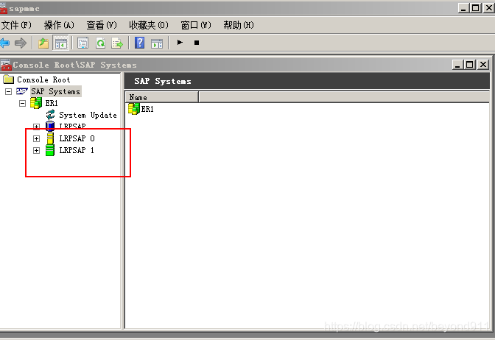Select LRPSAP 1 tree item
The height and width of the screenshot is (340, 495).
[x=77, y=150]
